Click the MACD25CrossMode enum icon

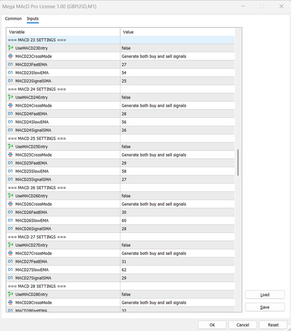10,155
